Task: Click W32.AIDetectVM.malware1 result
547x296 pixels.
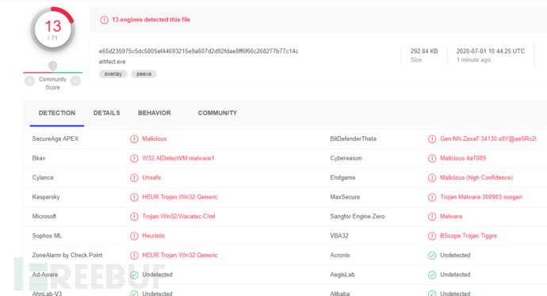Action: (x=178, y=158)
